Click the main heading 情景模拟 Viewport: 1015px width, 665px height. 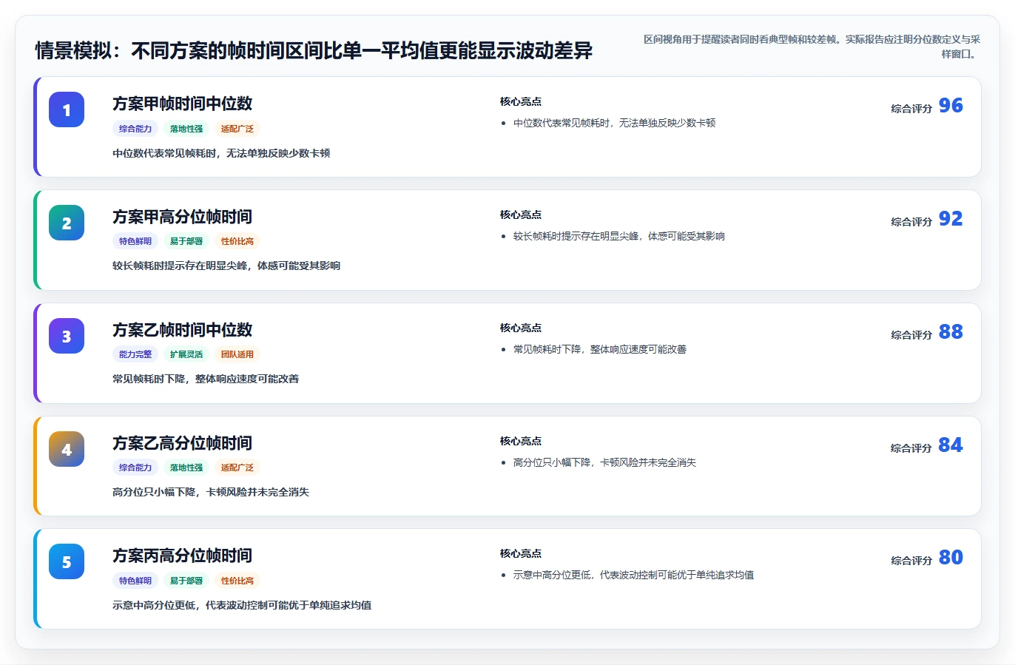point(314,51)
